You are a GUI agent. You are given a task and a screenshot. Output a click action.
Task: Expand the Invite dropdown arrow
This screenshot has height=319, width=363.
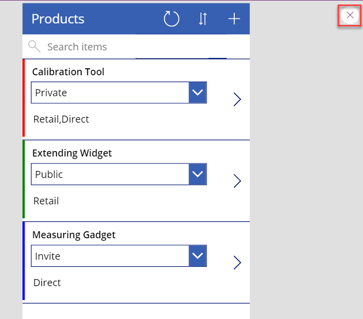click(x=197, y=256)
